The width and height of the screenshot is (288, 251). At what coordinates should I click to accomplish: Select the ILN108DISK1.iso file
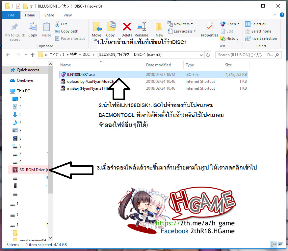pyautogui.click(x=154, y=75)
